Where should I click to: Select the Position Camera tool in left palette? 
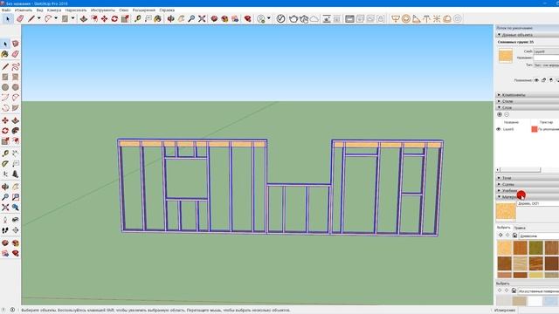coord(5,220)
